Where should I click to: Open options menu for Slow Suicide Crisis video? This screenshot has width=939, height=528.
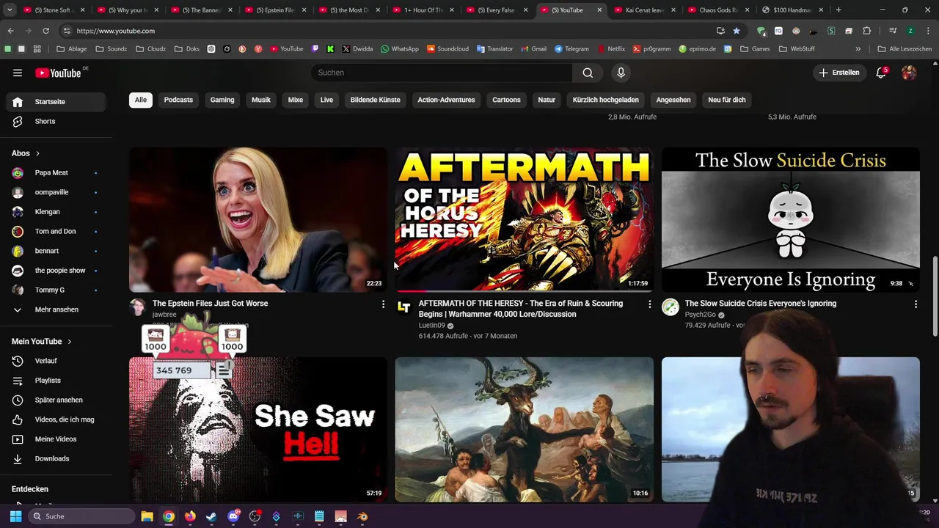click(916, 304)
